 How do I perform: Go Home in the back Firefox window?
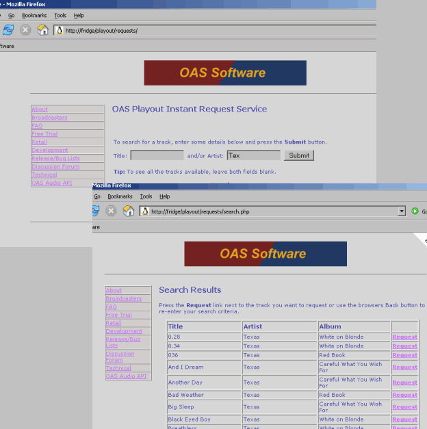[42, 30]
